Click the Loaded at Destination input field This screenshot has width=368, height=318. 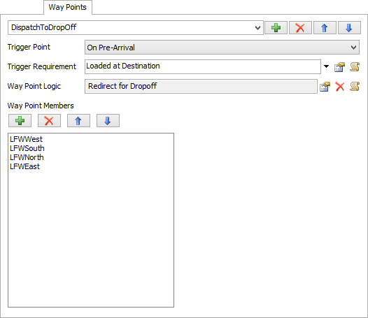click(203, 66)
